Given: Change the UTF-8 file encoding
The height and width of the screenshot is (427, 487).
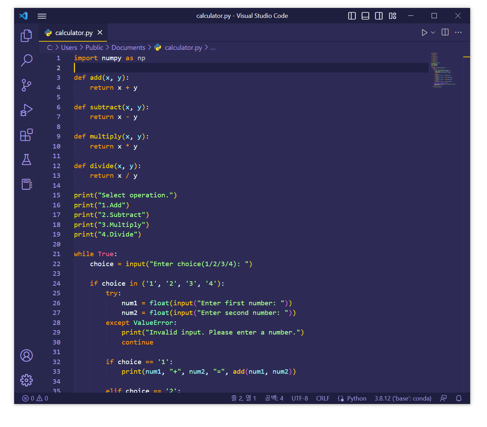Looking at the screenshot, I should click(300, 398).
